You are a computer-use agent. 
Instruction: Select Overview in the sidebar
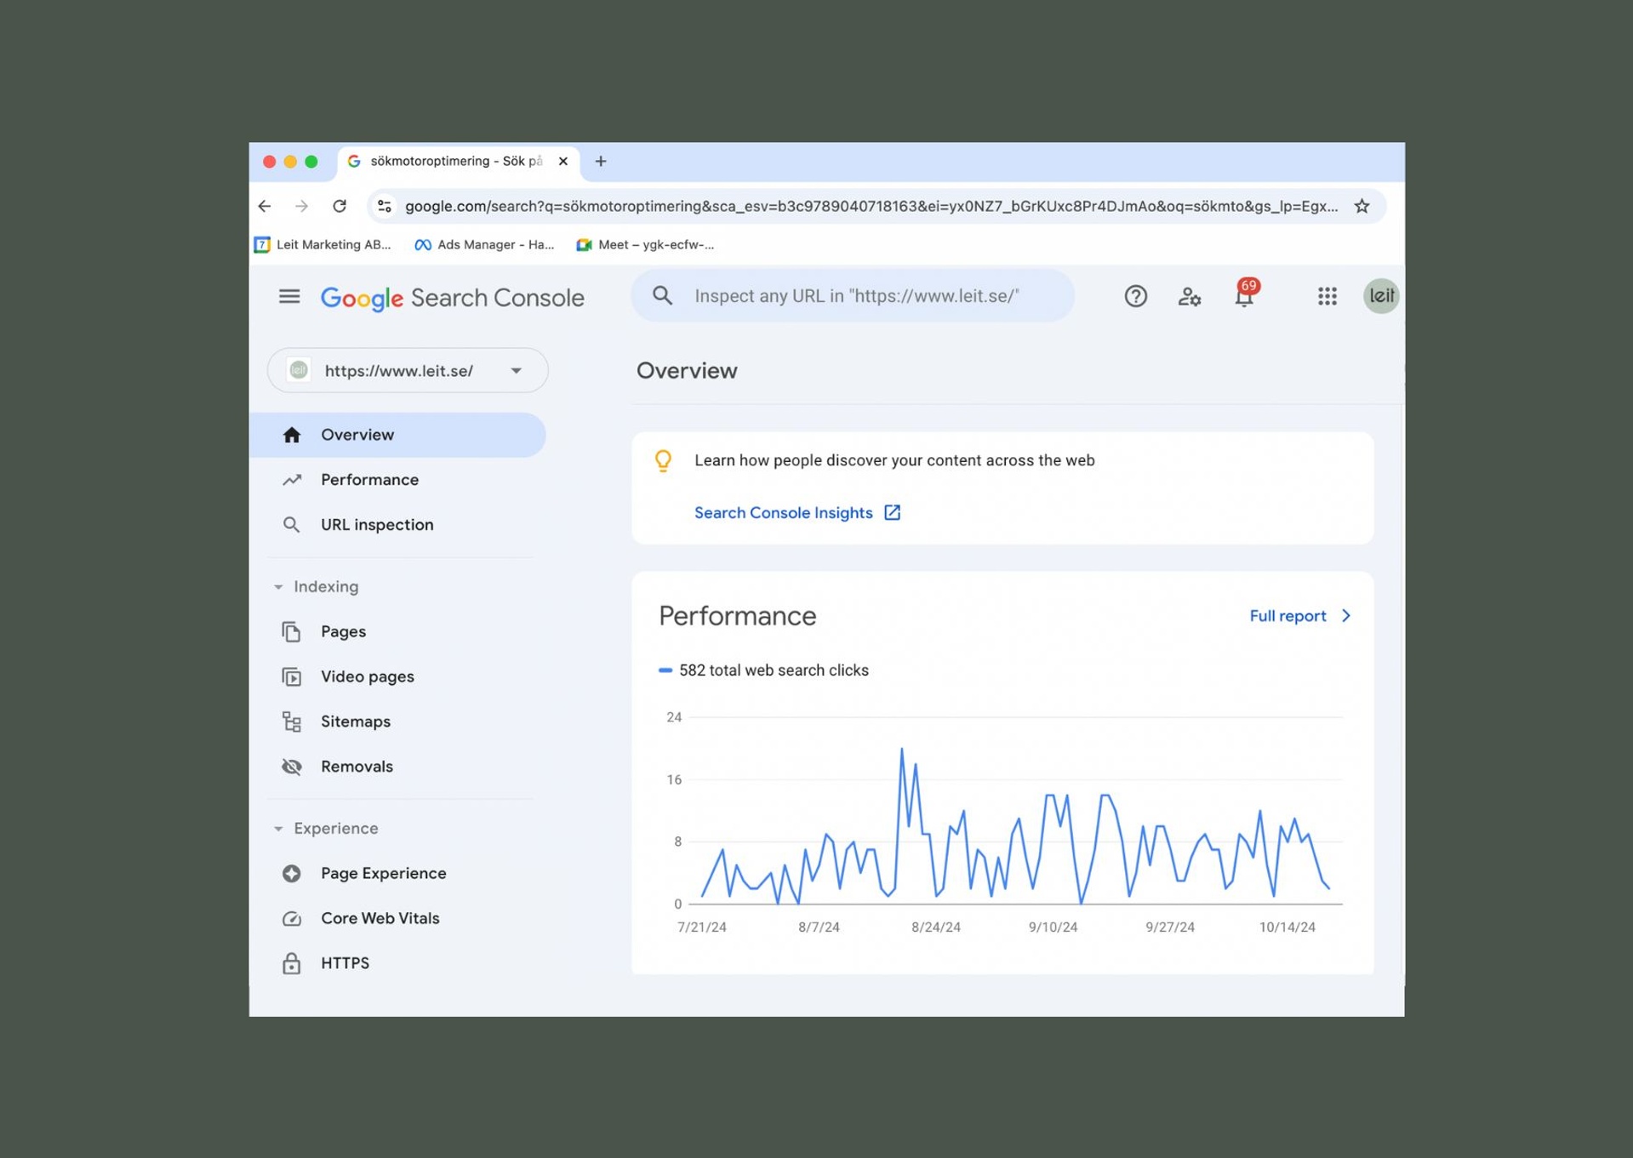point(397,435)
